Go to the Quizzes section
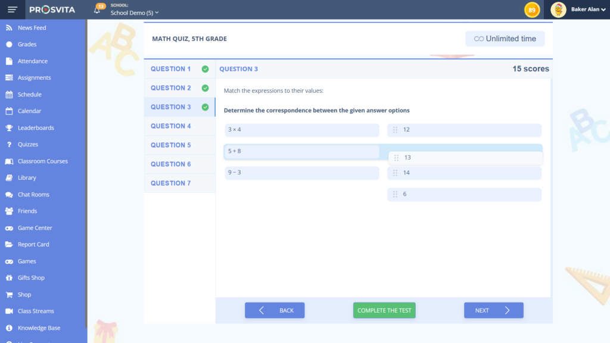Image resolution: width=610 pixels, height=343 pixels. [x=30, y=144]
